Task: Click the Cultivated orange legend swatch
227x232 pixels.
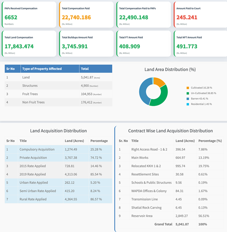Action: [188, 88]
